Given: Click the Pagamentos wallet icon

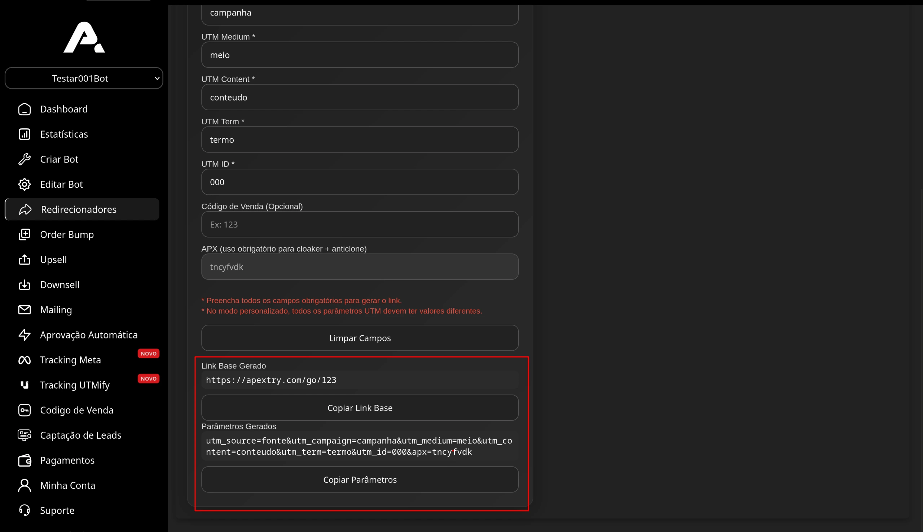Looking at the screenshot, I should pos(25,460).
